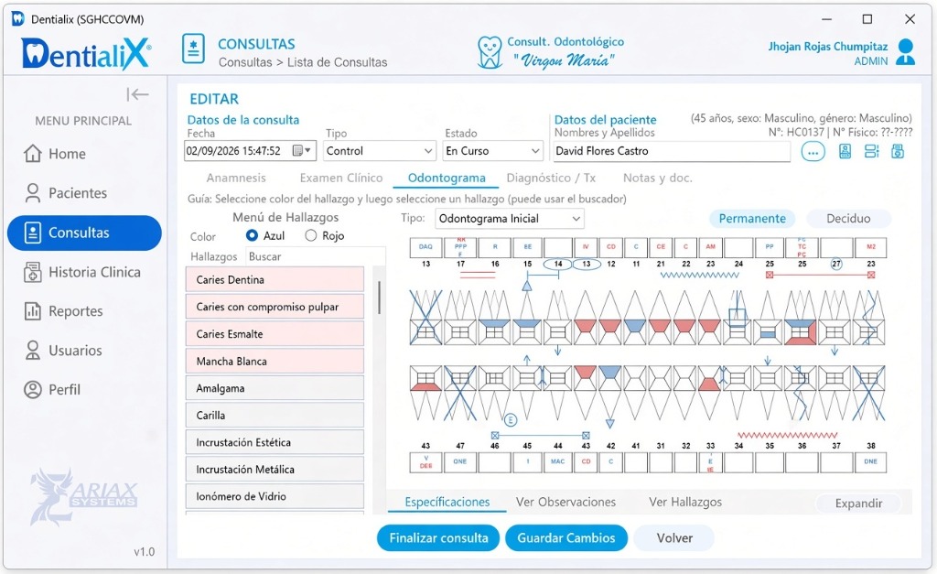
Task: Choose Carilla finding
Action: pyautogui.click(x=275, y=415)
